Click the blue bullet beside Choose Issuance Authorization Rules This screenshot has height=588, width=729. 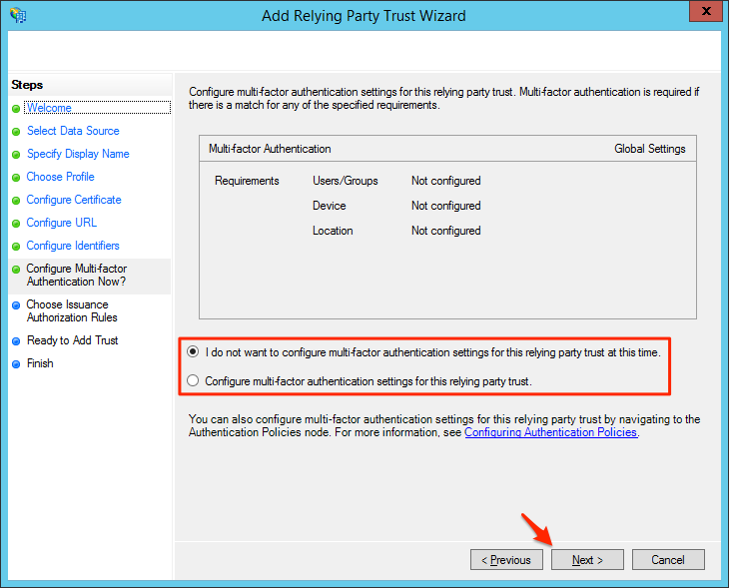pos(16,305)
